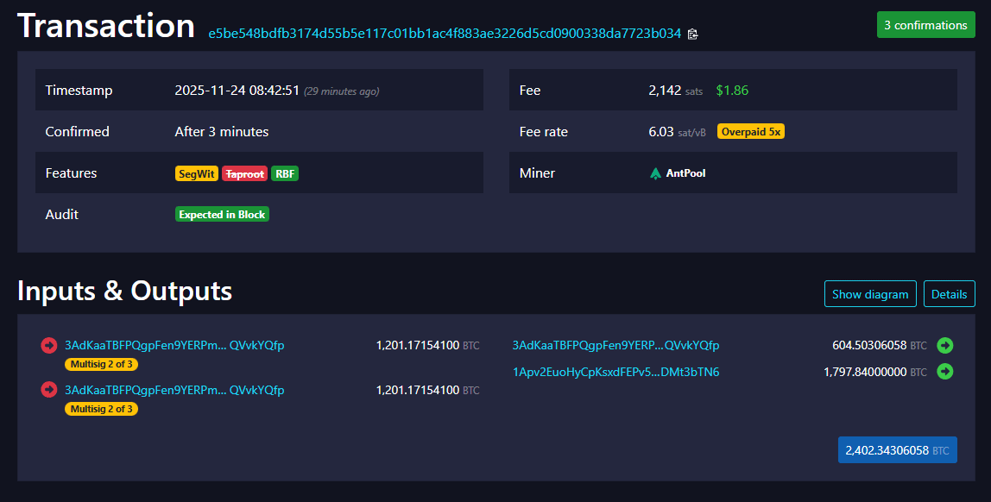The image size is (991, 502).
Task: Click the 3 confirmations badge
Action: point(926,25)
